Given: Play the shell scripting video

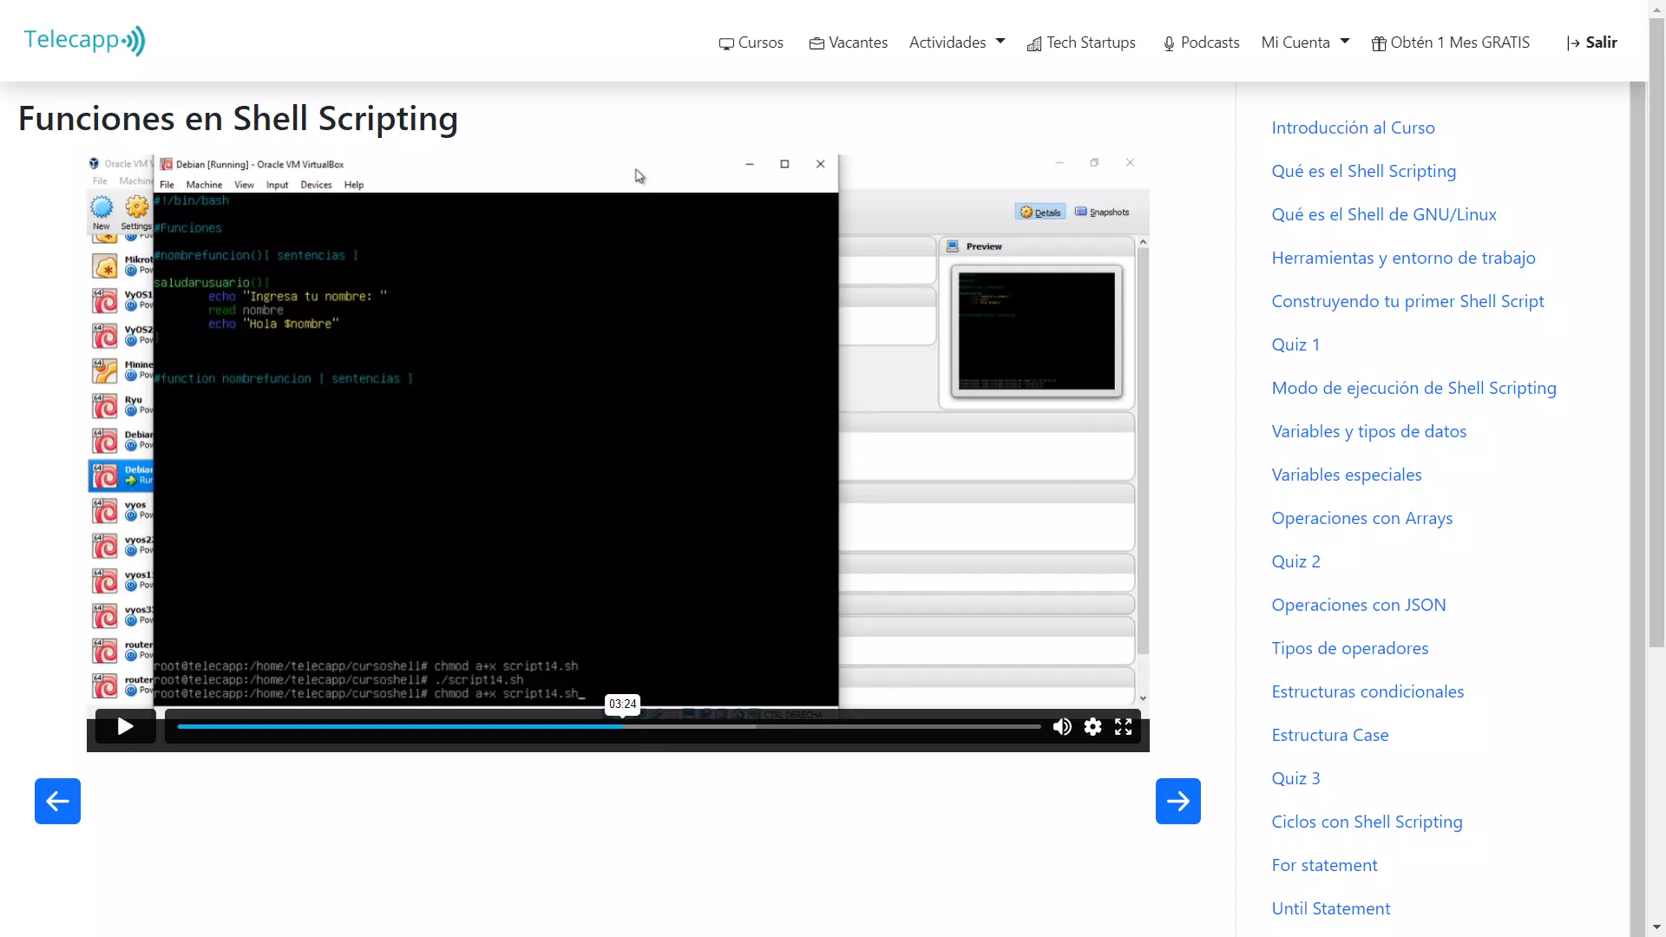Looking at the screenshot, I should (125, 726).
